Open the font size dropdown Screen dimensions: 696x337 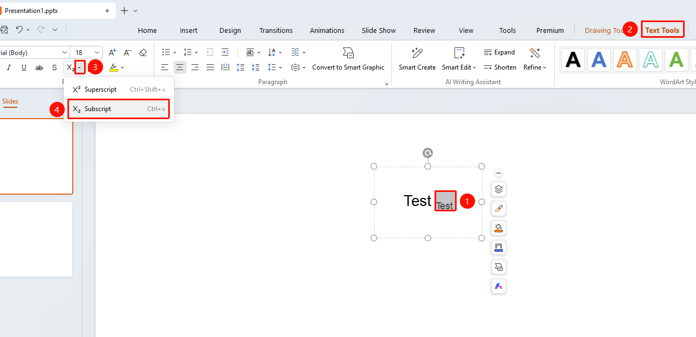coord(97,52)
